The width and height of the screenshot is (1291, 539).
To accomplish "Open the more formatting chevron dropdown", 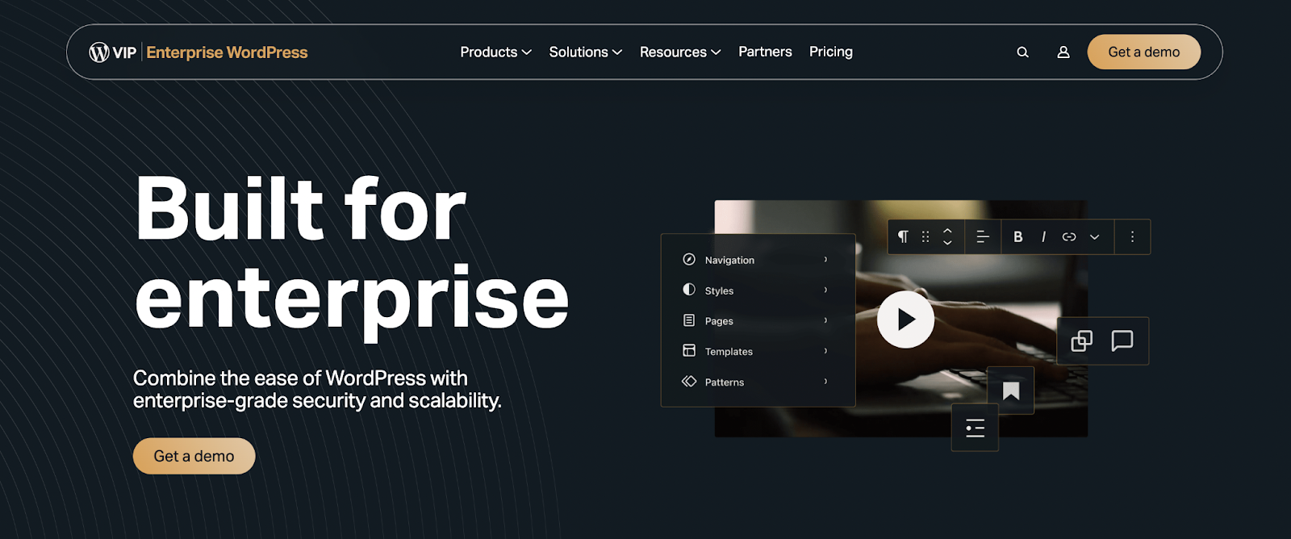I will pyautogui.click(x=1095, y=237).
